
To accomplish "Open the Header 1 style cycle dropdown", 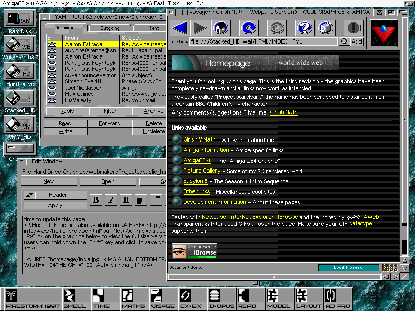I will coord(30,195).
